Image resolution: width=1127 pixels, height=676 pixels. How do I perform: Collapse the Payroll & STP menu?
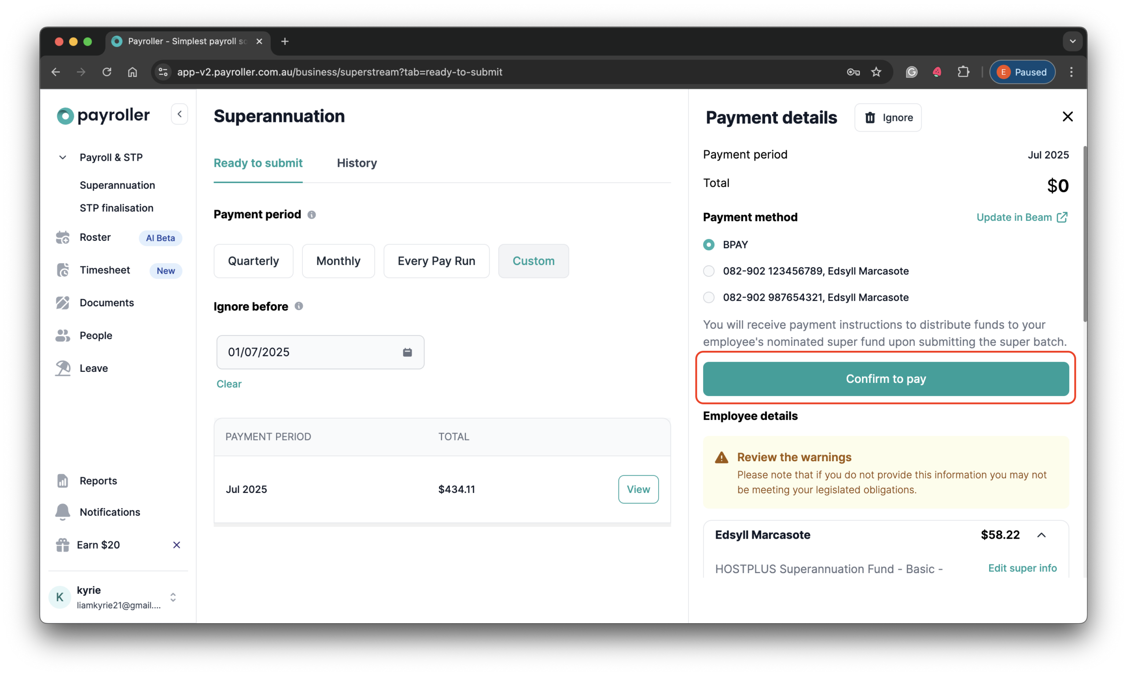point(63,158)
